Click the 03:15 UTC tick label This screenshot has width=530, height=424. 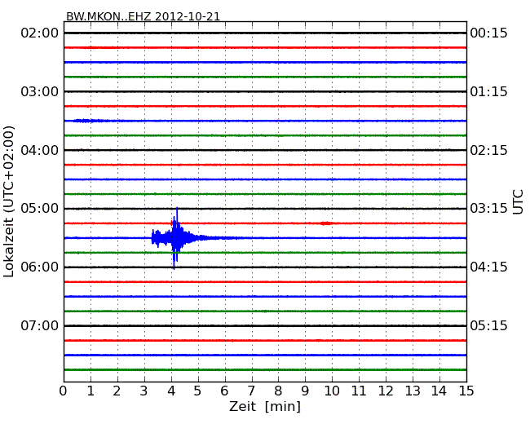coord(488,209)
